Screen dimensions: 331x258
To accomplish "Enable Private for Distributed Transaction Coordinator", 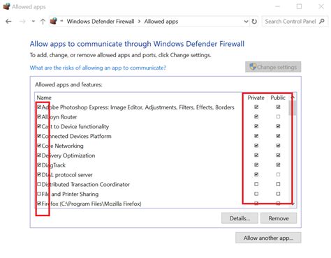I will (x=256, y=184).
